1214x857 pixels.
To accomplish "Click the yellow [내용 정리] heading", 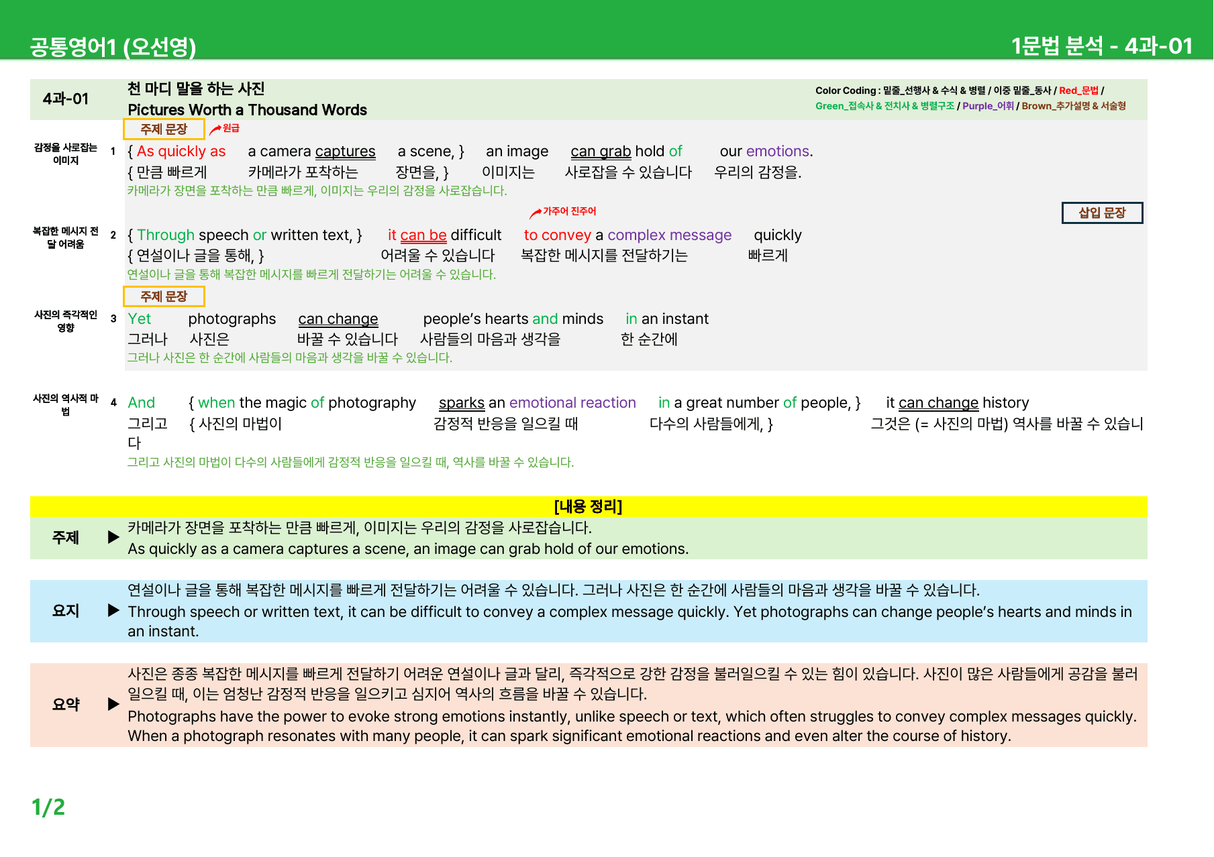I will coord(589,506).
